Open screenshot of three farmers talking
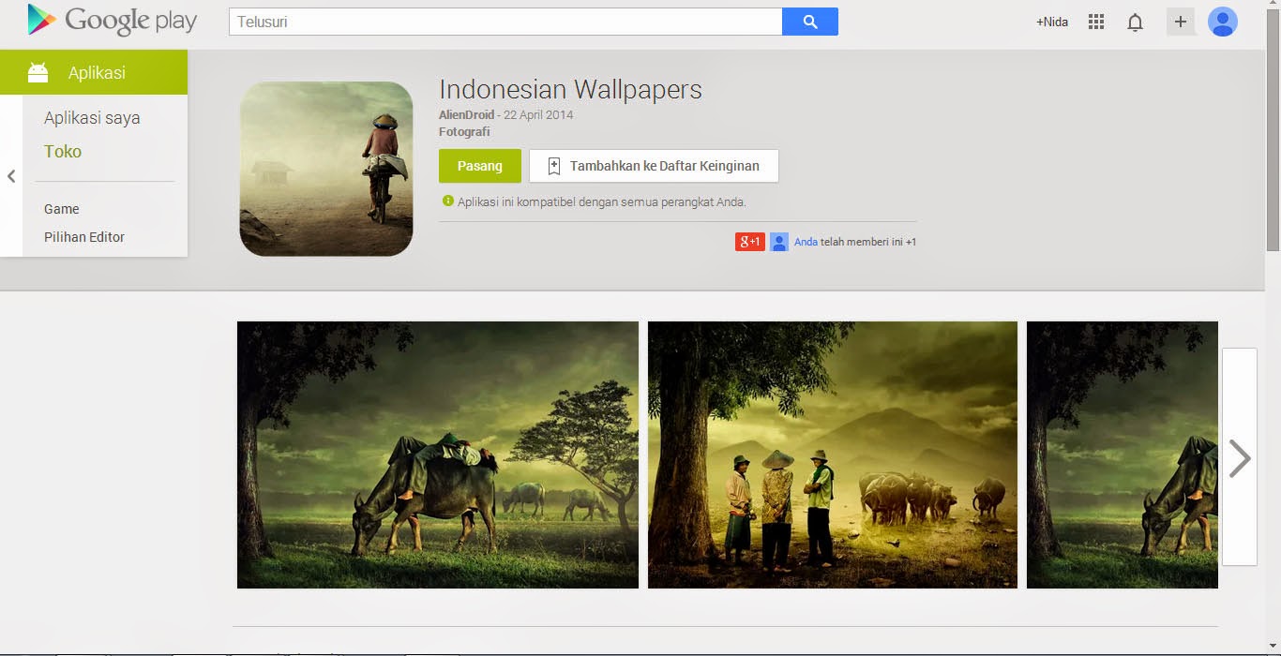This screenshot has height=656, width=1281. tap(833, 455)
